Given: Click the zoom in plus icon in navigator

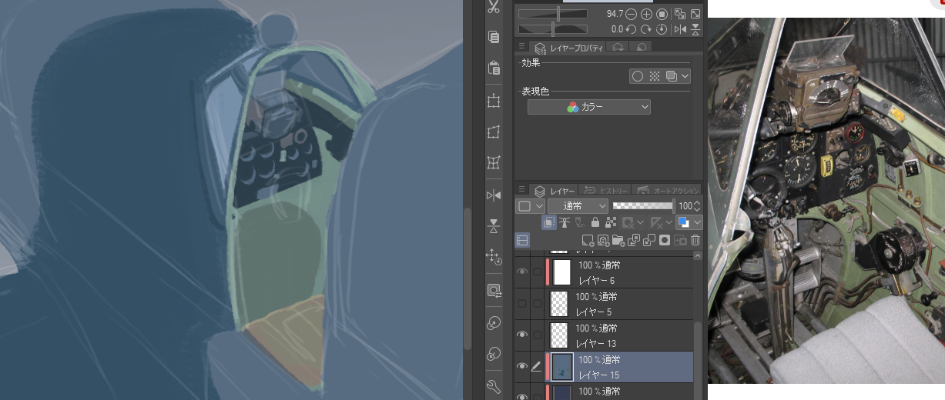Looking at the screenshot, I should (646, 14).
